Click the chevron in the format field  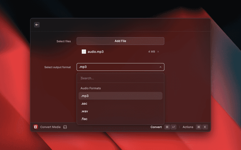[x=160, y=67]
